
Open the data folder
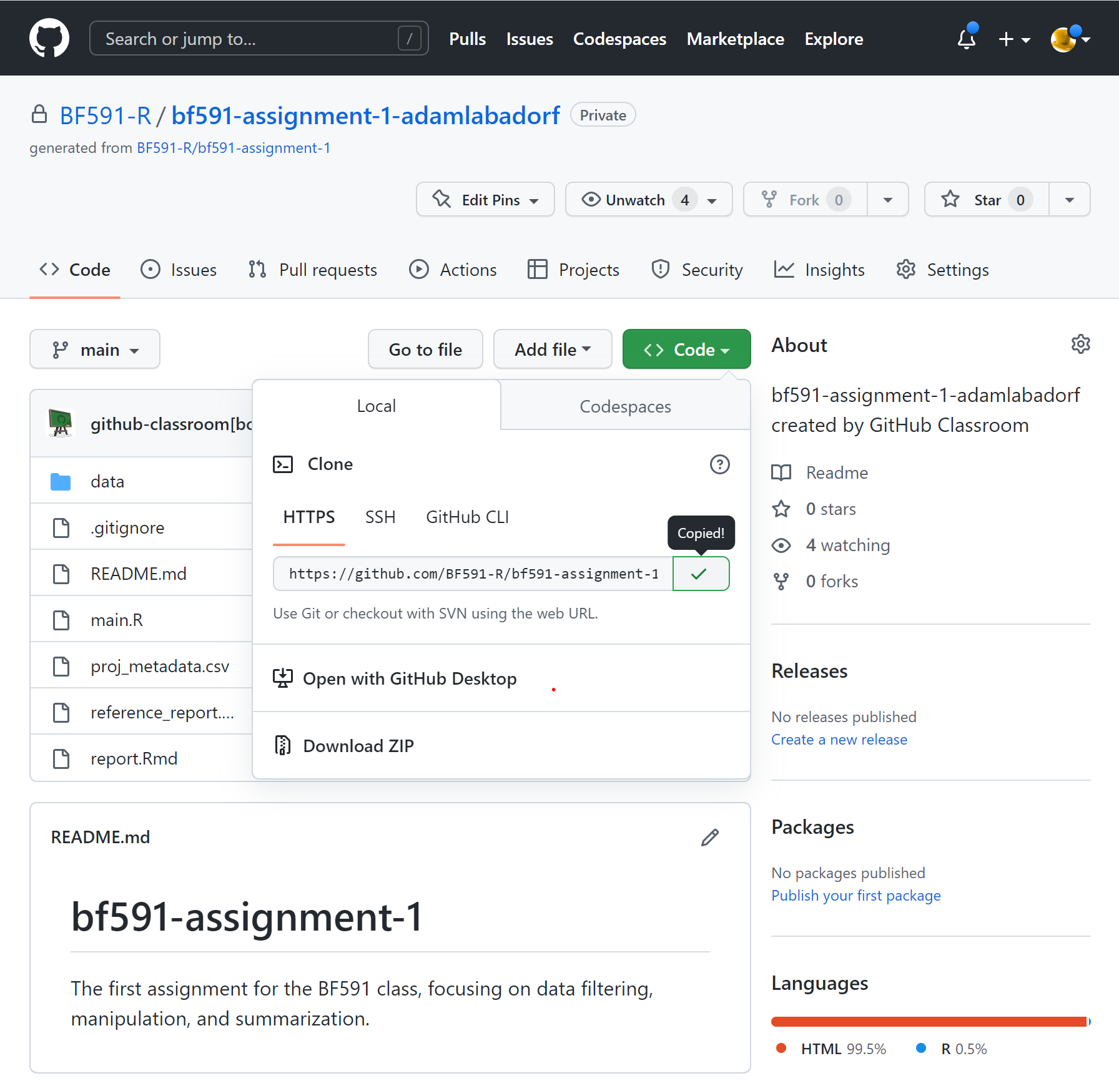(x=107, y=482)
